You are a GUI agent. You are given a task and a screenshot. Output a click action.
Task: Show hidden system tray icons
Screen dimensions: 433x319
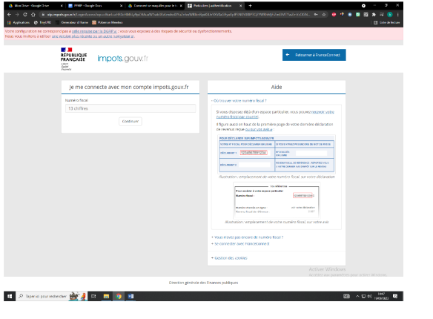tap(357, 296)
